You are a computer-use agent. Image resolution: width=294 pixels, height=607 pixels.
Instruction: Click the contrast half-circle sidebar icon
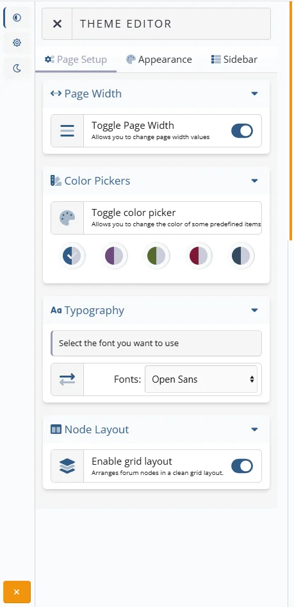(17, 18)
